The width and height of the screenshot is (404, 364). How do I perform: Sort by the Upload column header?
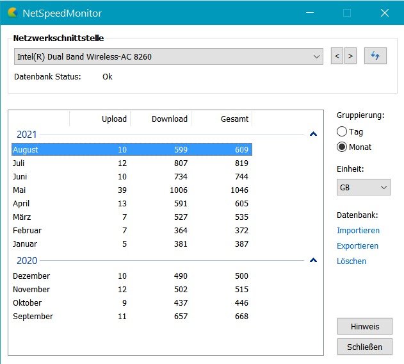(100, 119)
